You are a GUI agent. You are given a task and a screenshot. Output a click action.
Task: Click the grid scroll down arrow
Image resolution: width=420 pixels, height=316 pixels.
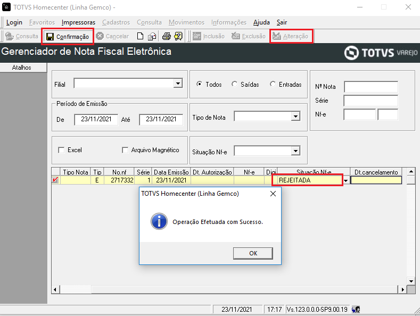tap(411, 281)
